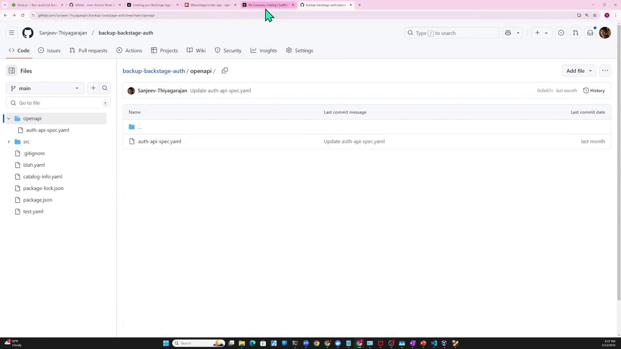
Task: Go to Sanjeev-Thiyagarajan profile in the header
Action: (x=63, y=33)
